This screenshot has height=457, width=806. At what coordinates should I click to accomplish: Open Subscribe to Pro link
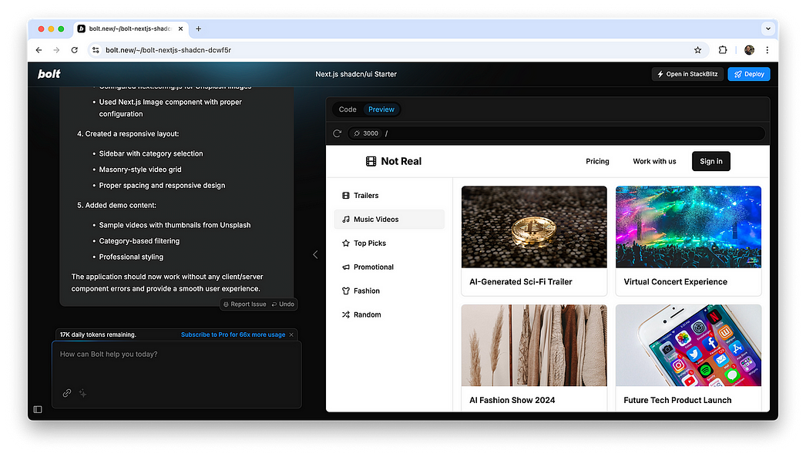tap(233, 334)
